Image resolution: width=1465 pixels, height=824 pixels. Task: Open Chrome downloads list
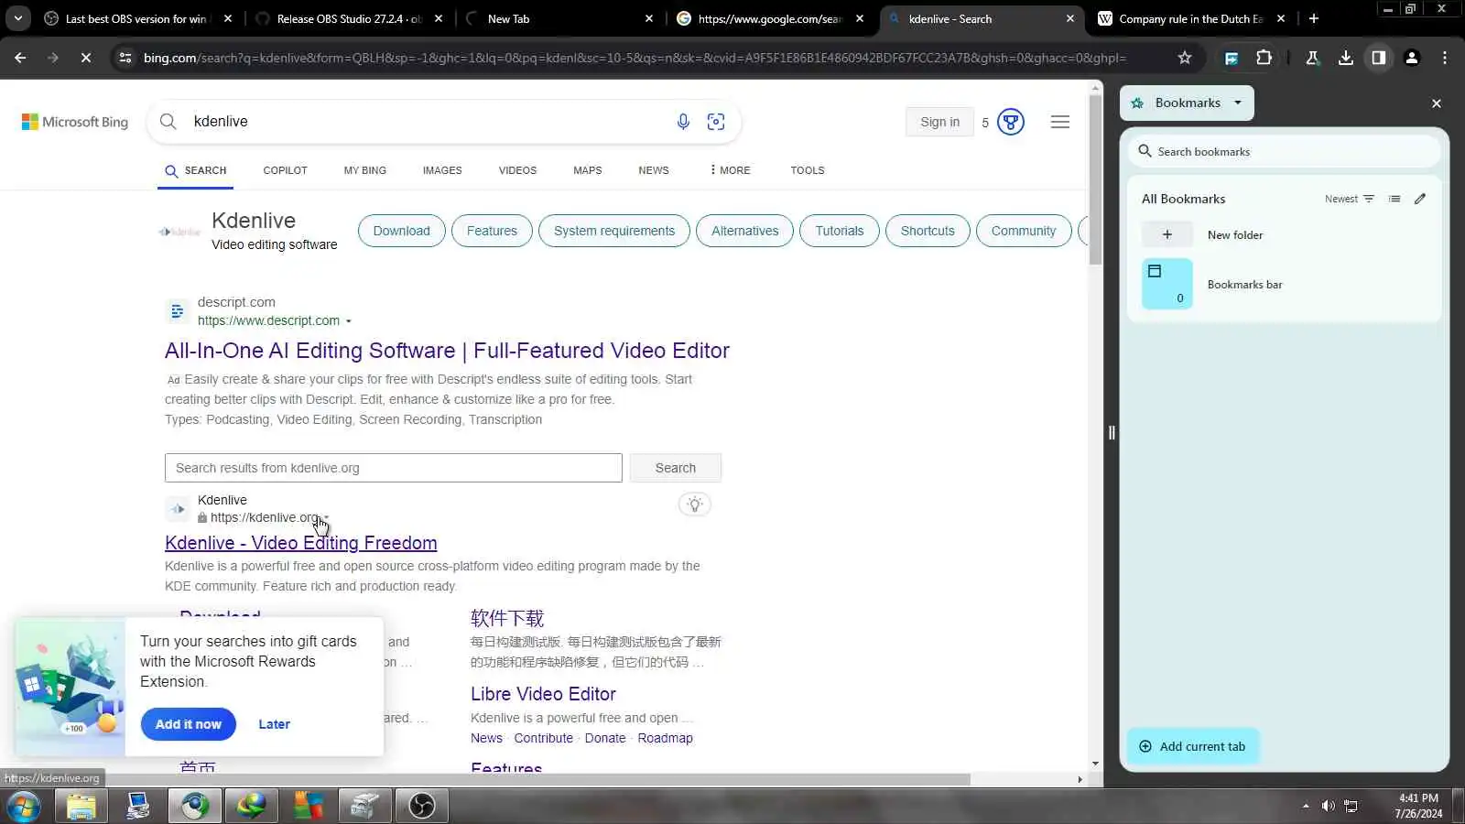(x=1345, y=58)
